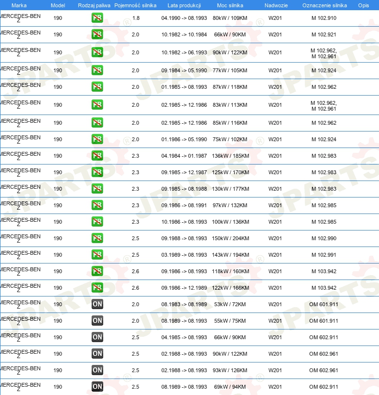This screenshot has height=395, width=379.
Task: Click the Nadwozie column header
Action: [x=276, y=5]
